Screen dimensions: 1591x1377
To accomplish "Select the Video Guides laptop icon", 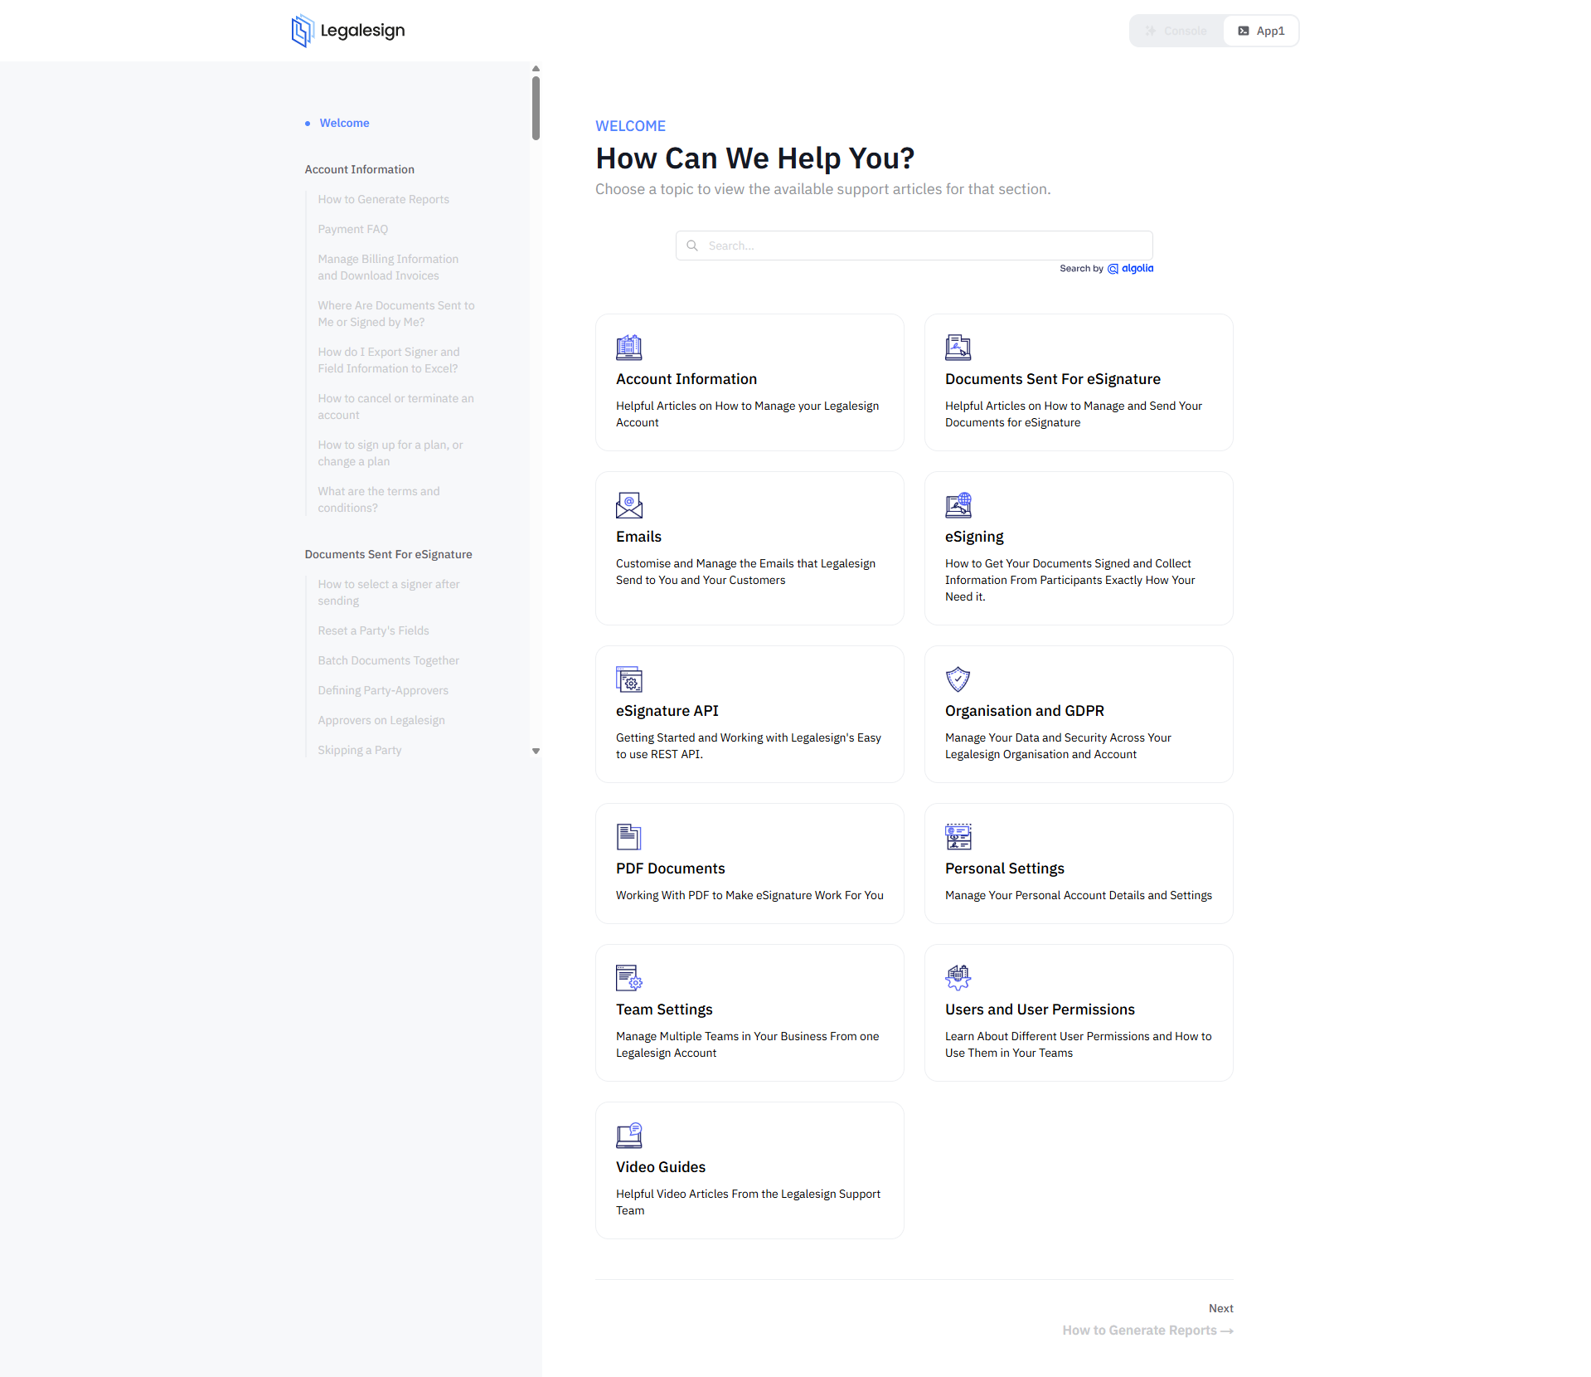I will 628,1136.
